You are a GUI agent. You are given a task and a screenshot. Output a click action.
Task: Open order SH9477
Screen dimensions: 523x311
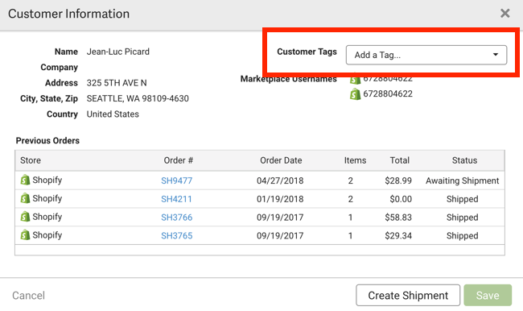coord(177,180)
